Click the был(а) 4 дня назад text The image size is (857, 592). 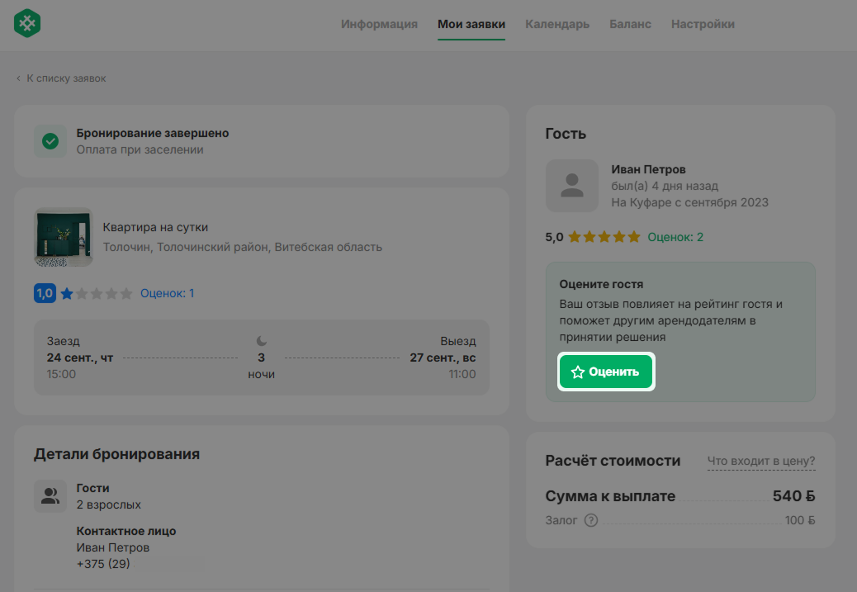665,186
